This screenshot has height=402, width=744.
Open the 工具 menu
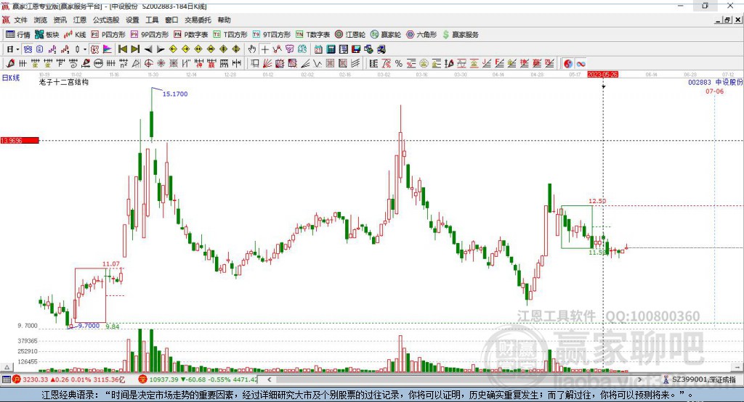point(152,20)
